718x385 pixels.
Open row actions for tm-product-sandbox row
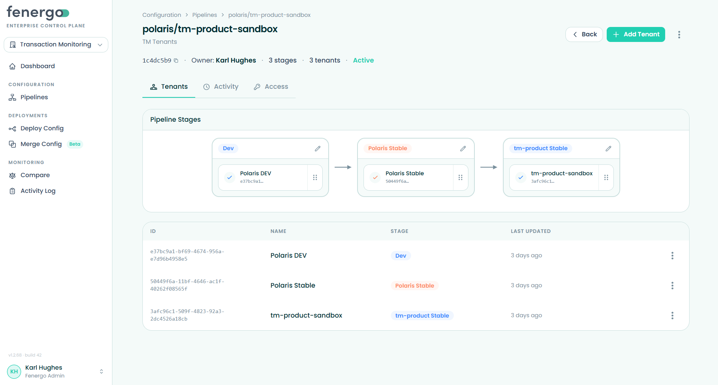coord(672,315)
